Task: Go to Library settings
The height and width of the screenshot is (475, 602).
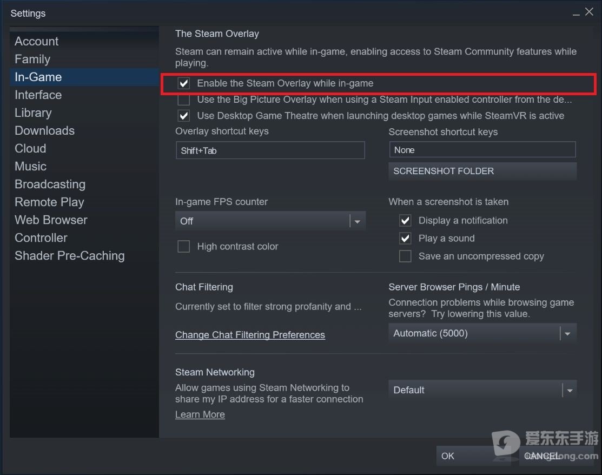Action: pos(33,113)
